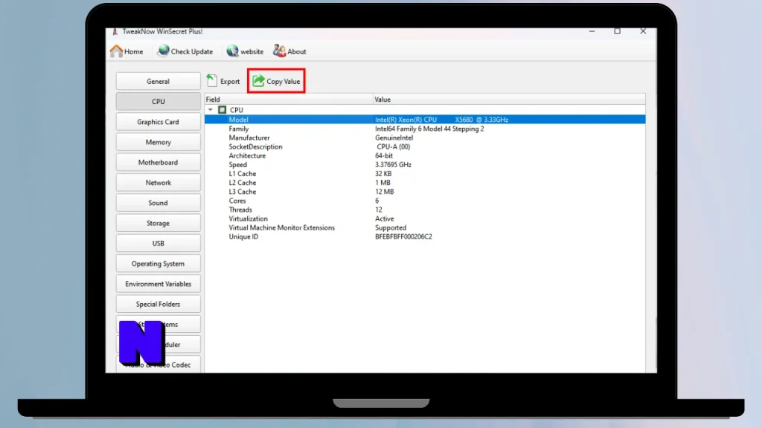Click the Home house icon
Viewport: 762px width, 428px height.
(x=116, y=51)
